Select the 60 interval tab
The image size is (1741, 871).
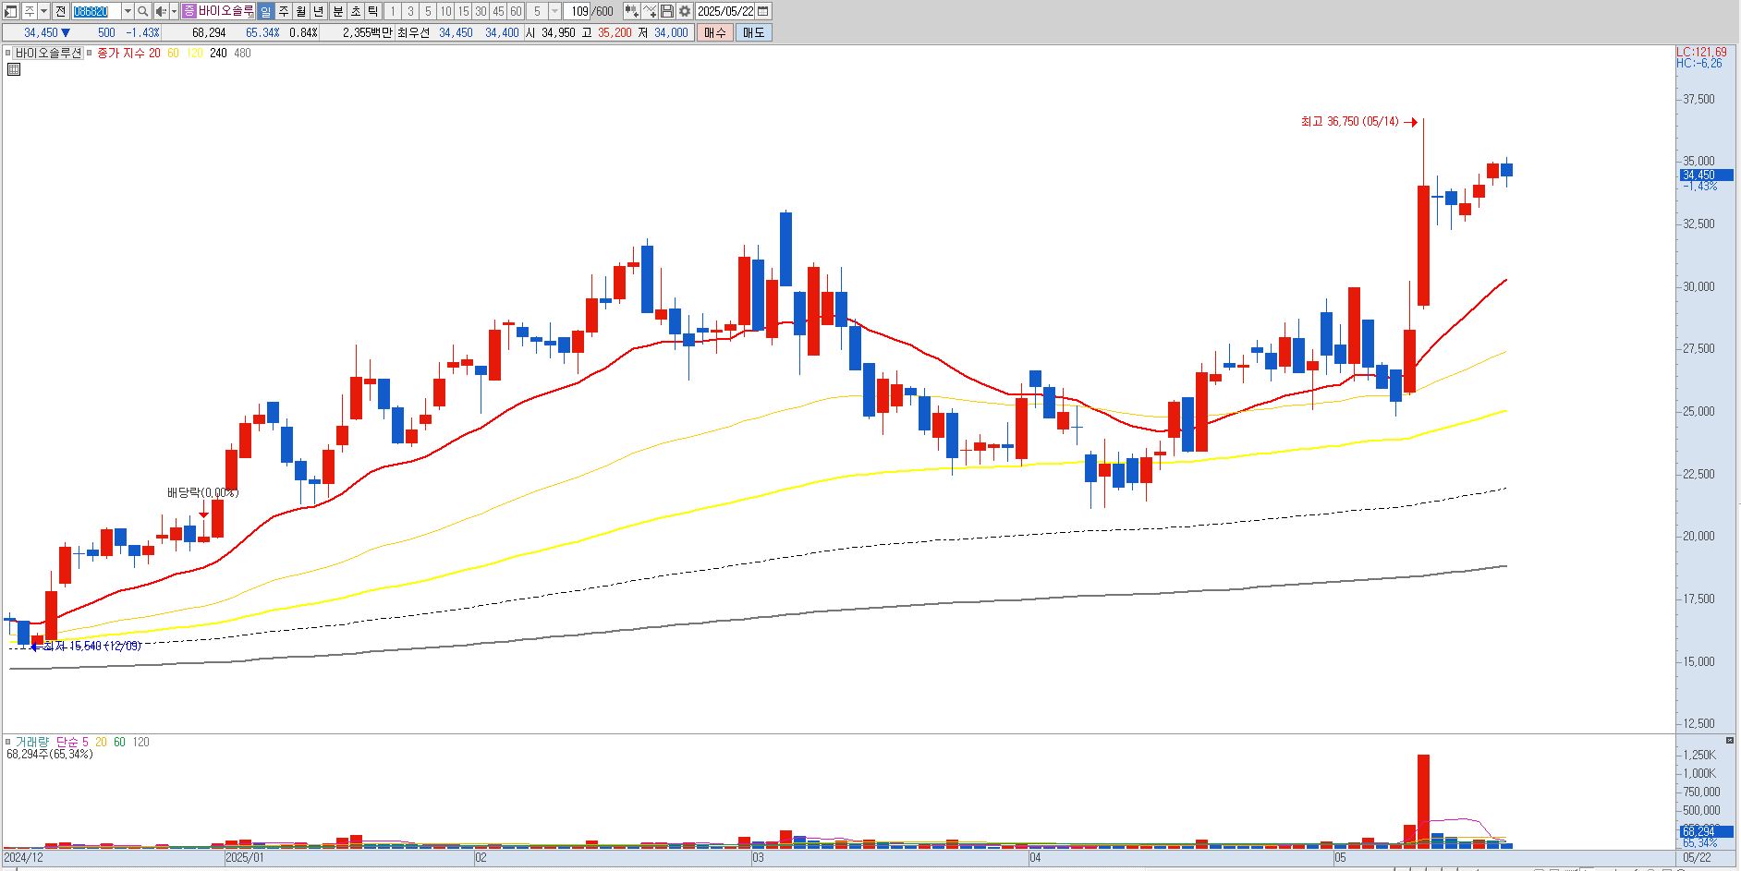tap(516, 11)
